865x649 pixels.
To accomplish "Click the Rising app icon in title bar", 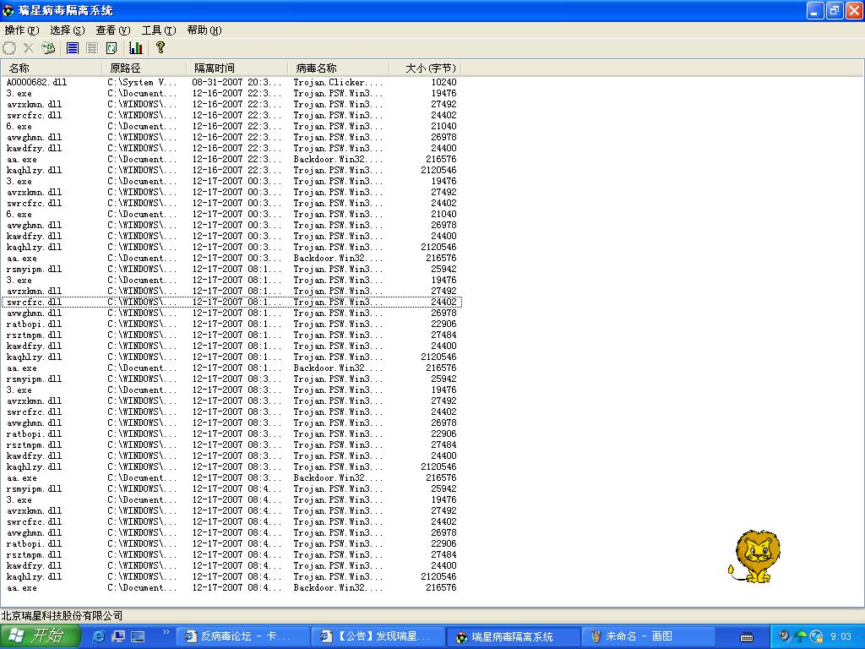I will 8,10.
